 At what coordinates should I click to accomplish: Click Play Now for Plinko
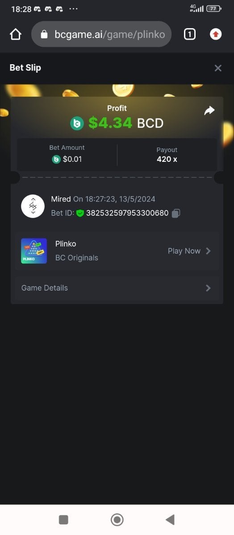184,251
